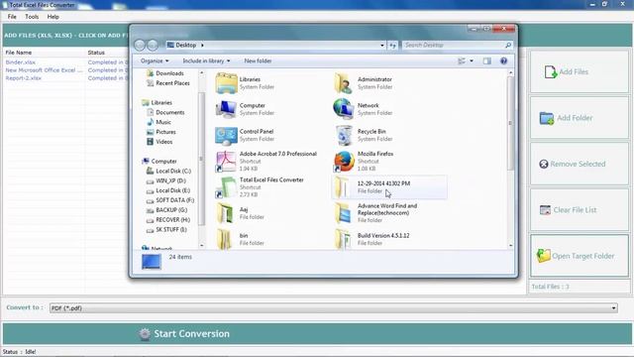Screen dimensions: 634x357
Task: Toggle the preview pane icon
Action: [x=486, y=60]
